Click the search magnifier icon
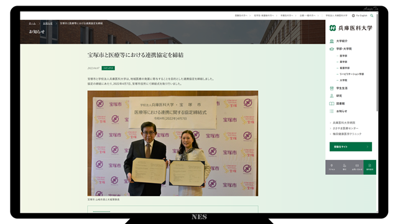 [x=372, y=16]
